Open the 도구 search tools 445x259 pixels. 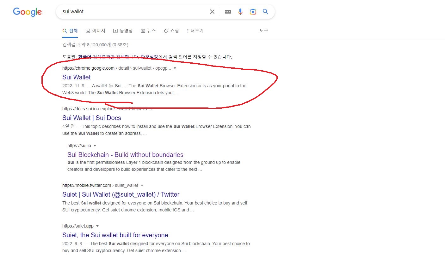pos(264,31)
